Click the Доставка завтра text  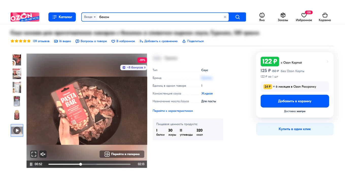click(295, 111)
